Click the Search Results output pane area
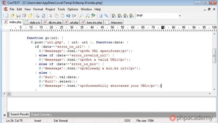 112,104
